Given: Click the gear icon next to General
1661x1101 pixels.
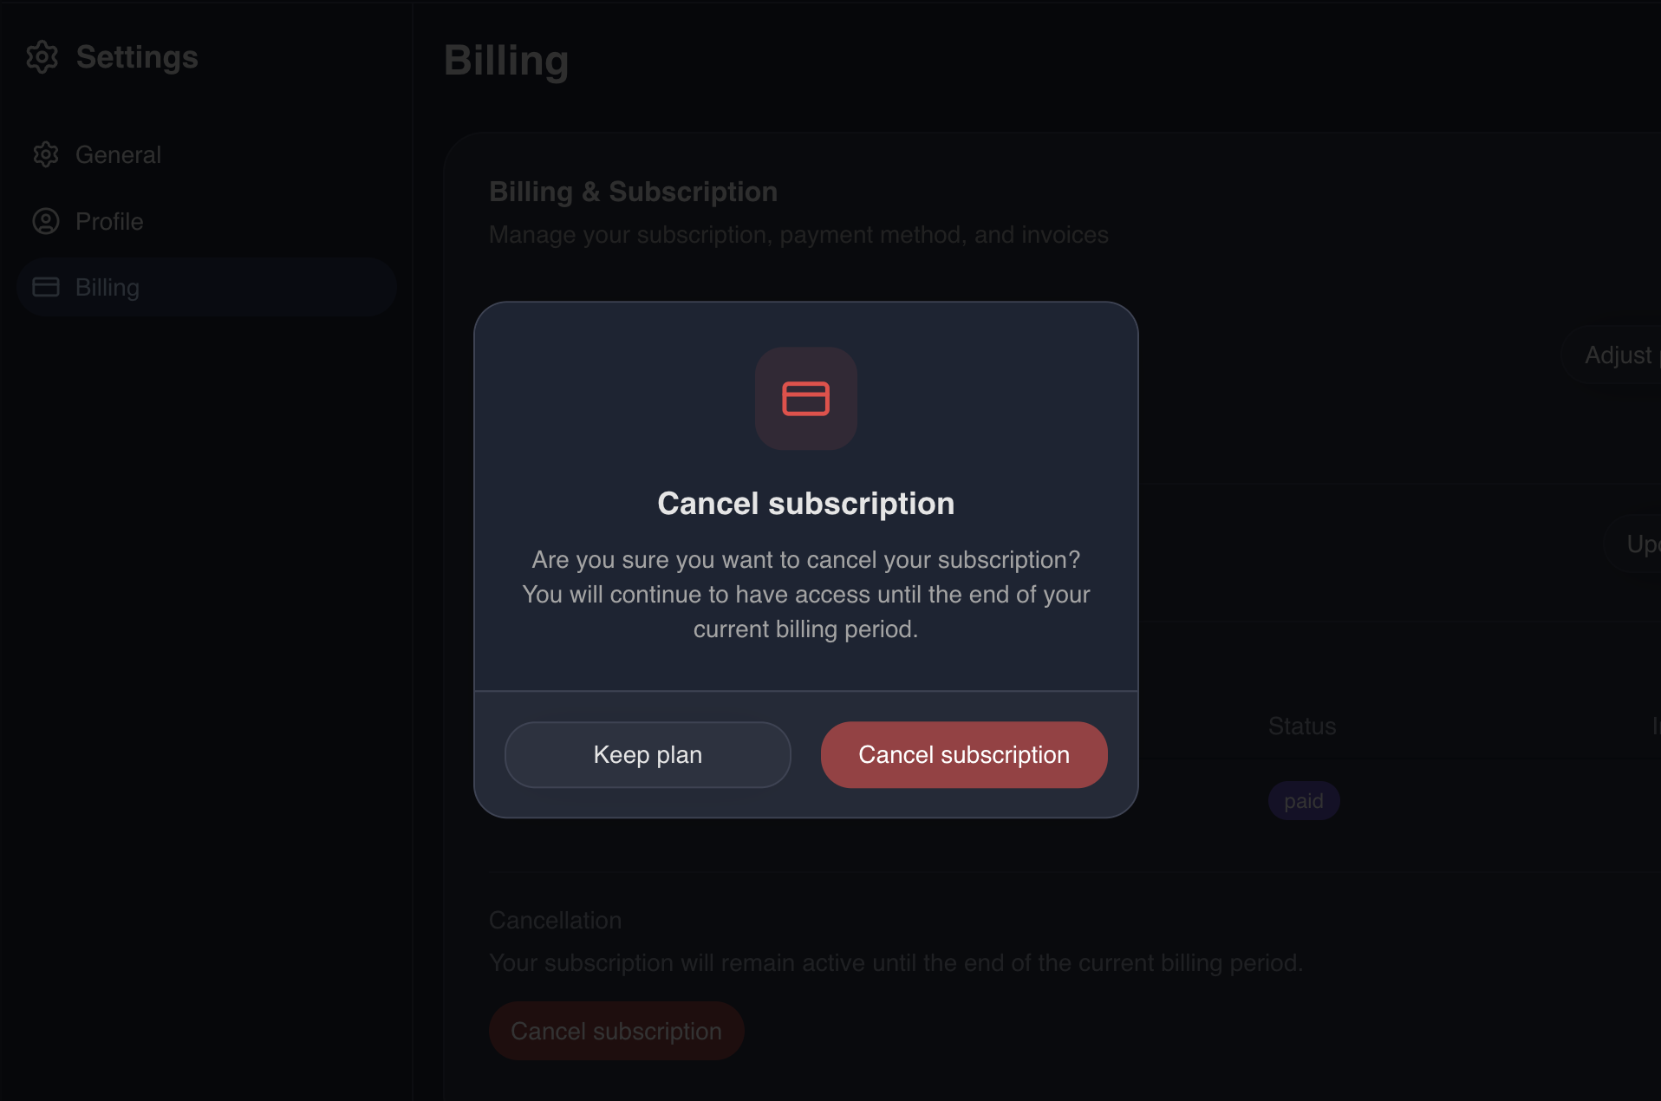Looking at the screenshot, I should [46, 154].
